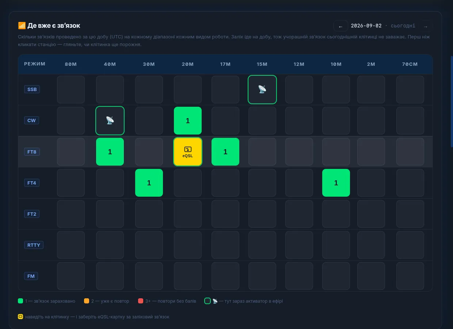Open activator antenna cell for CW 40M
Image resolution: width=453 pixels, height=329 pixels.
110,121
